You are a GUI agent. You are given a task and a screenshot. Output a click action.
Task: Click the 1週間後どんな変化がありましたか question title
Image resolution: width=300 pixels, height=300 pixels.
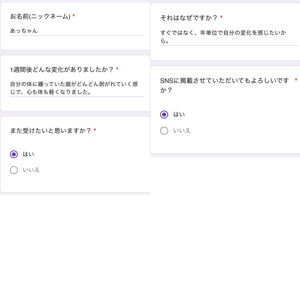[x=62, y=69]
